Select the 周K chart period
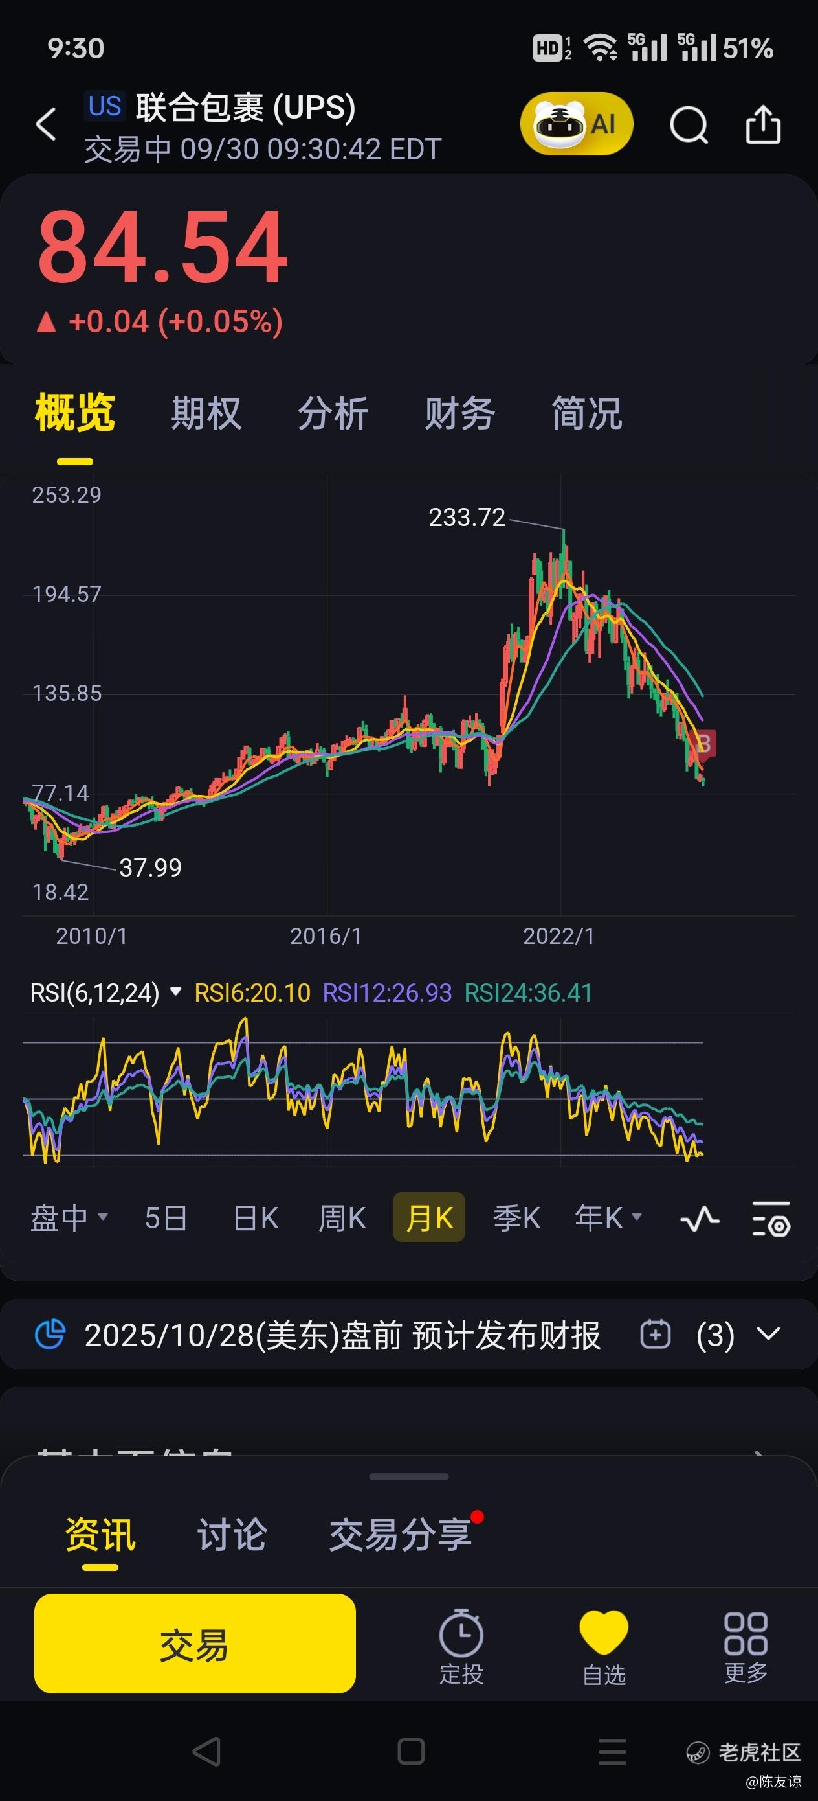The image size is (818, 1801). (342, 1218)
